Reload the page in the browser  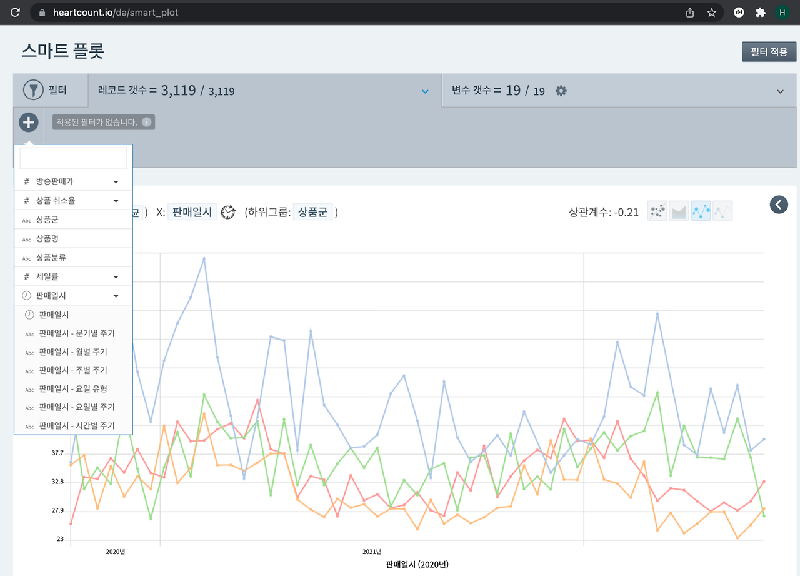point(16,12)
